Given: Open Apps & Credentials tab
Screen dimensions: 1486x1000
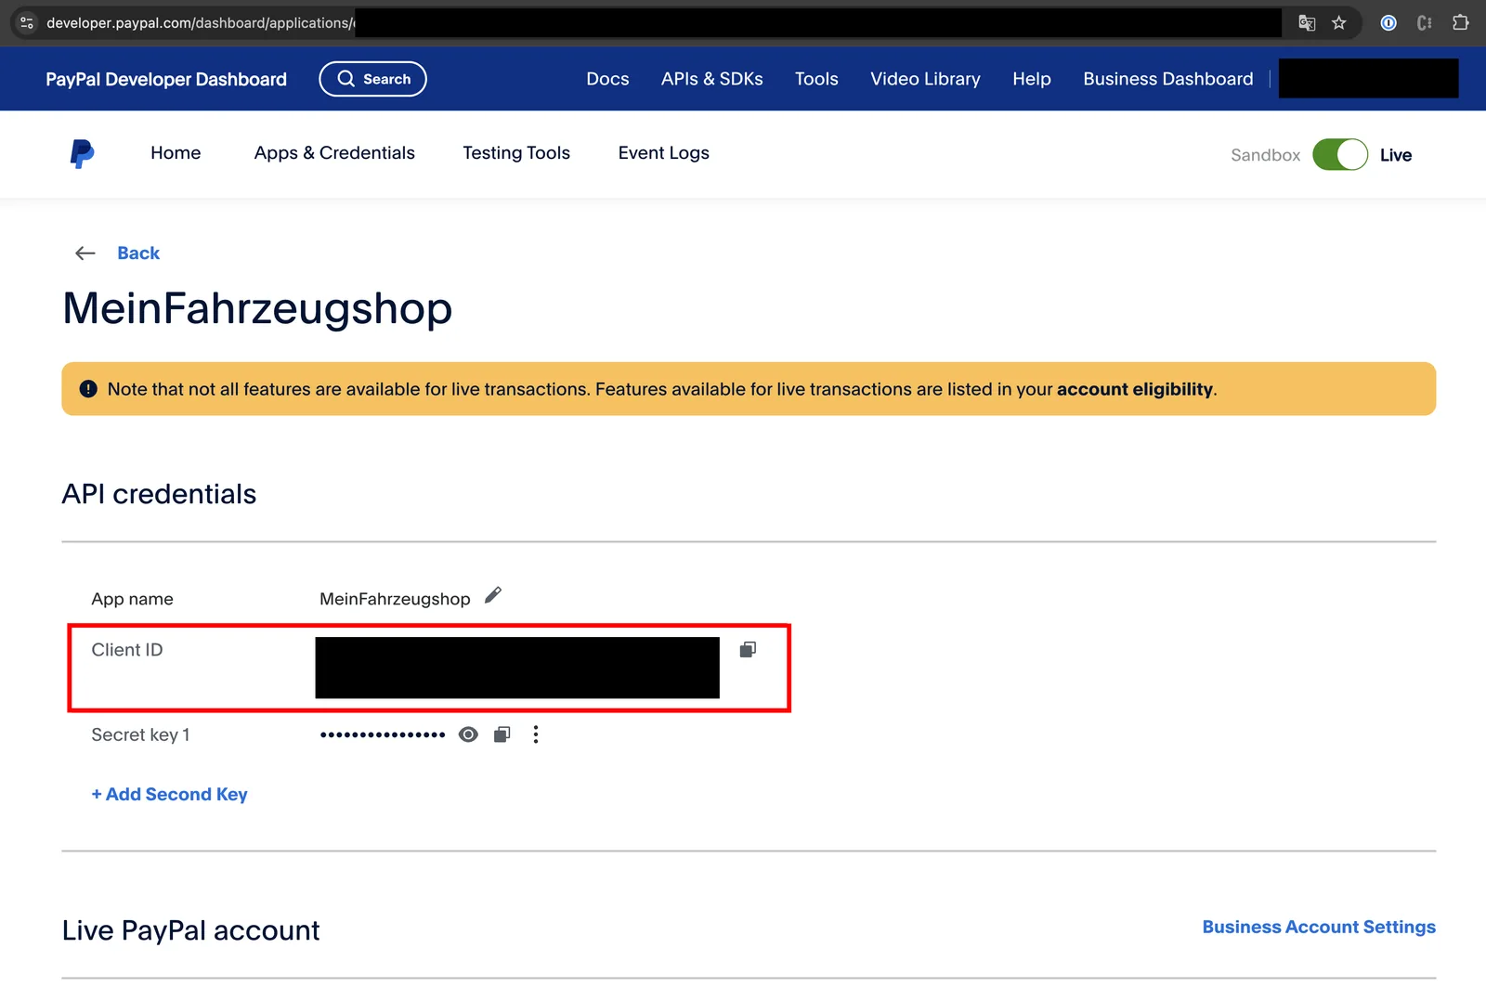Looking at the screenshot, I should point(334,153).
